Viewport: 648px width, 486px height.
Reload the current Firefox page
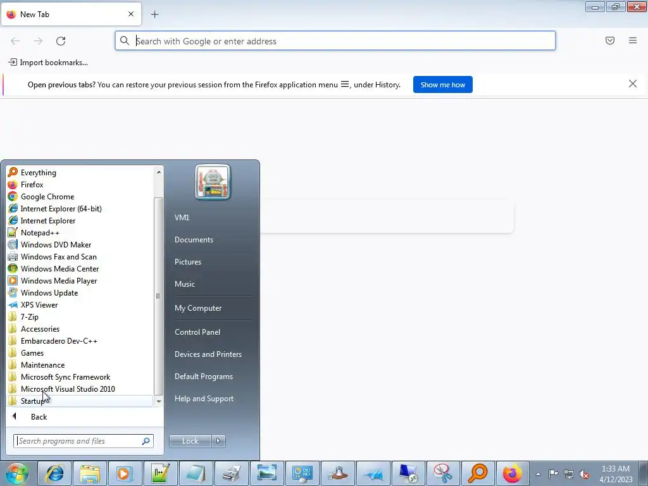coord(61,41)
